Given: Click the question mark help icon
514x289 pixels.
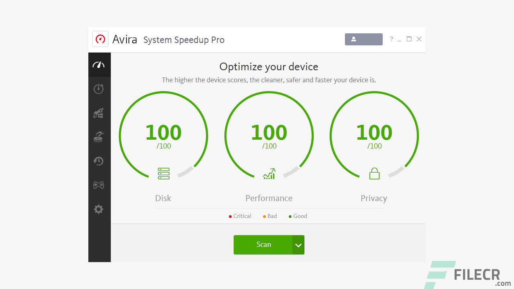Looking at the screenshot, I should point(392,39).
